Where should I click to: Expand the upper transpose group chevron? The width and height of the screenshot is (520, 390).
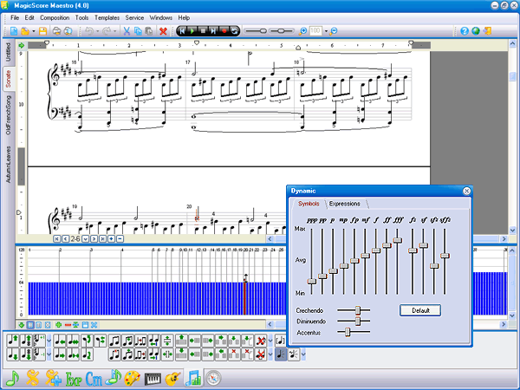(x=49, y=341)
